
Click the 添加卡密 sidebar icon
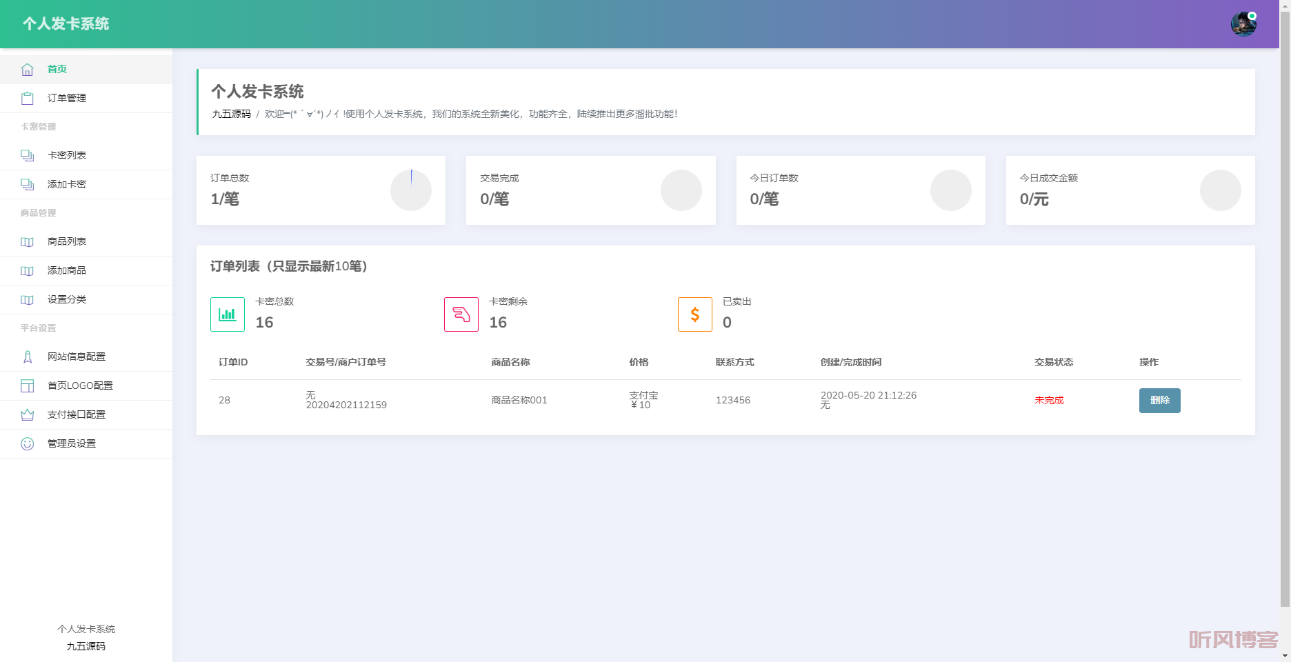click(27, 184)
